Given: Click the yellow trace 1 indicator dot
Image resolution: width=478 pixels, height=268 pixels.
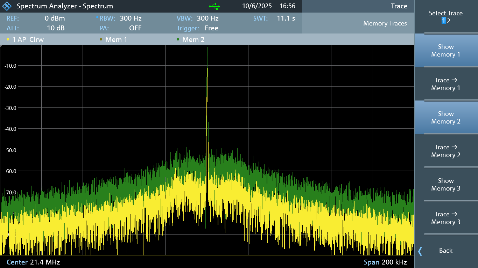Looking at the screenshot, I should [8, 40].
